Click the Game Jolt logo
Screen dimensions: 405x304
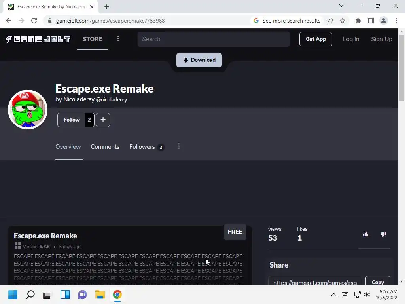38,39
